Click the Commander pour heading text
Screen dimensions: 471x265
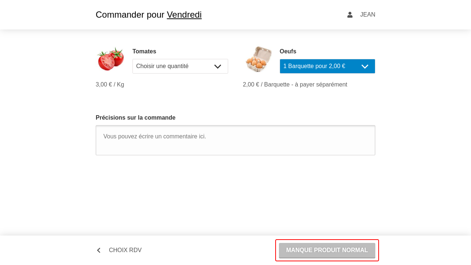click(130, 15)
